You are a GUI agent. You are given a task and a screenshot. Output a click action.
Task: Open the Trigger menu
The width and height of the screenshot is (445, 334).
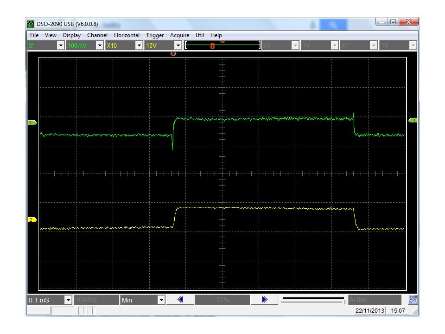[155, 35]
